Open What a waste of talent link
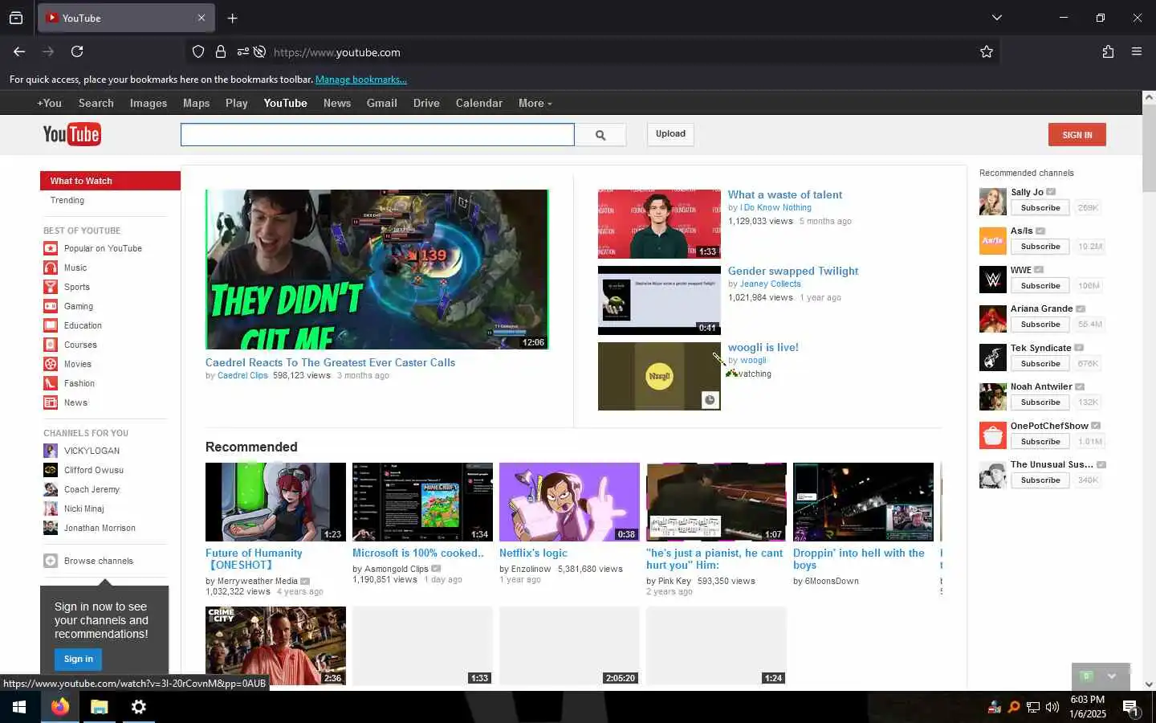This screenshot has height=723, width=1156. (x=785, y=194)
